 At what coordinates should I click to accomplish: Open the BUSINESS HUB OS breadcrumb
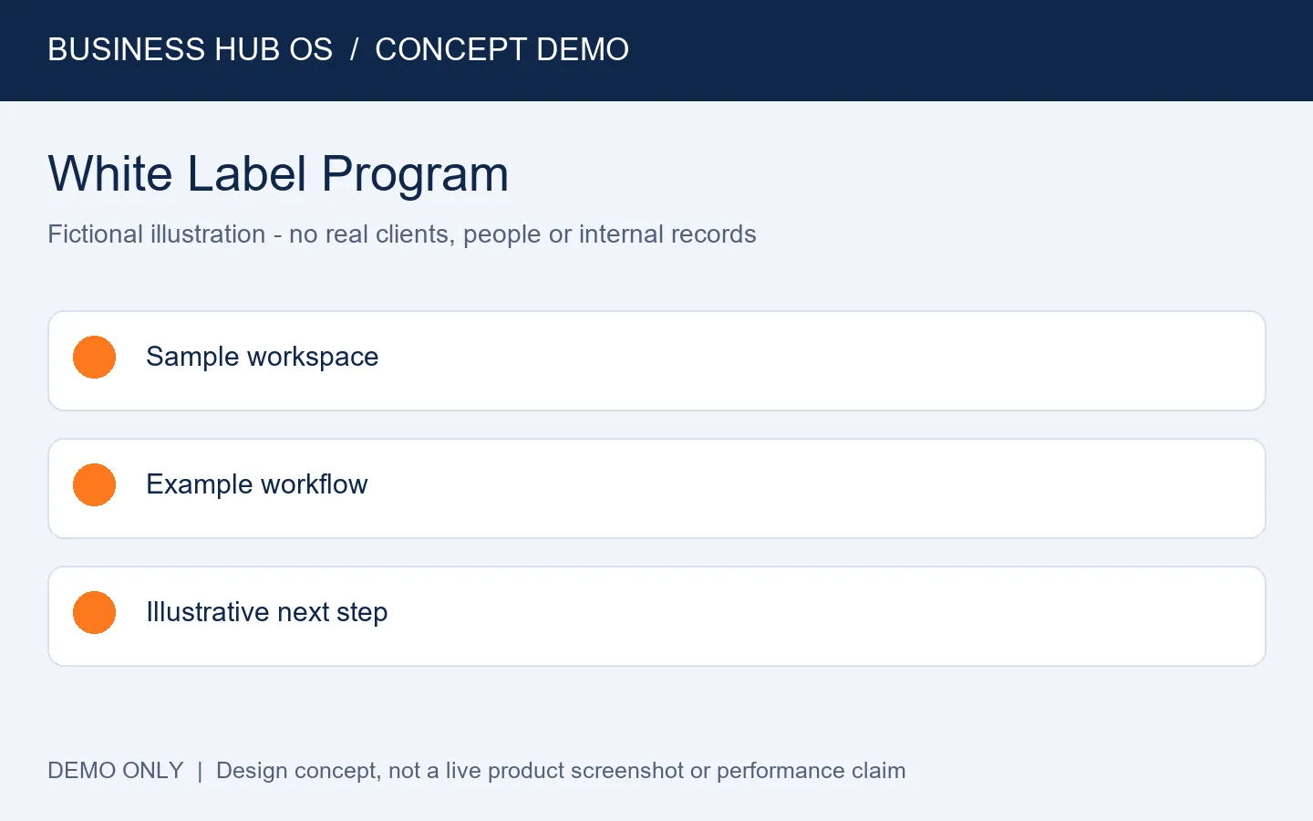tap(190, 49)
